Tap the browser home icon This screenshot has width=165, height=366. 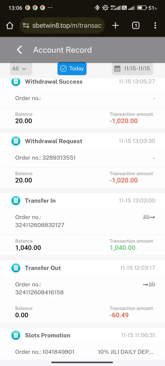[10, 25]
